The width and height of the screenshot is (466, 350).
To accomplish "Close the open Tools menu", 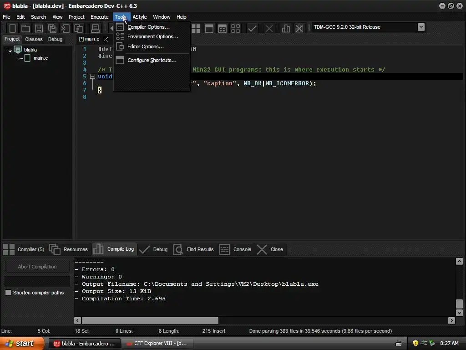I will point(121,17).
